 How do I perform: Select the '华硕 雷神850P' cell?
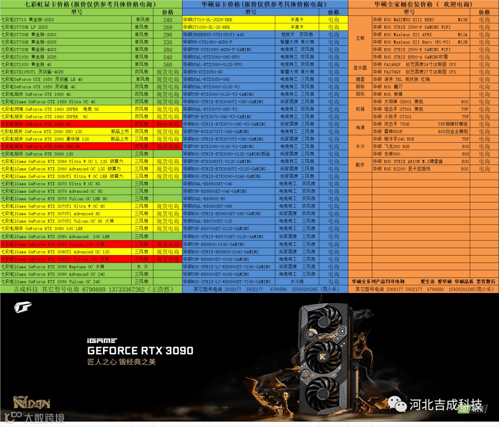pyautogui.click(x=421, y=131)
